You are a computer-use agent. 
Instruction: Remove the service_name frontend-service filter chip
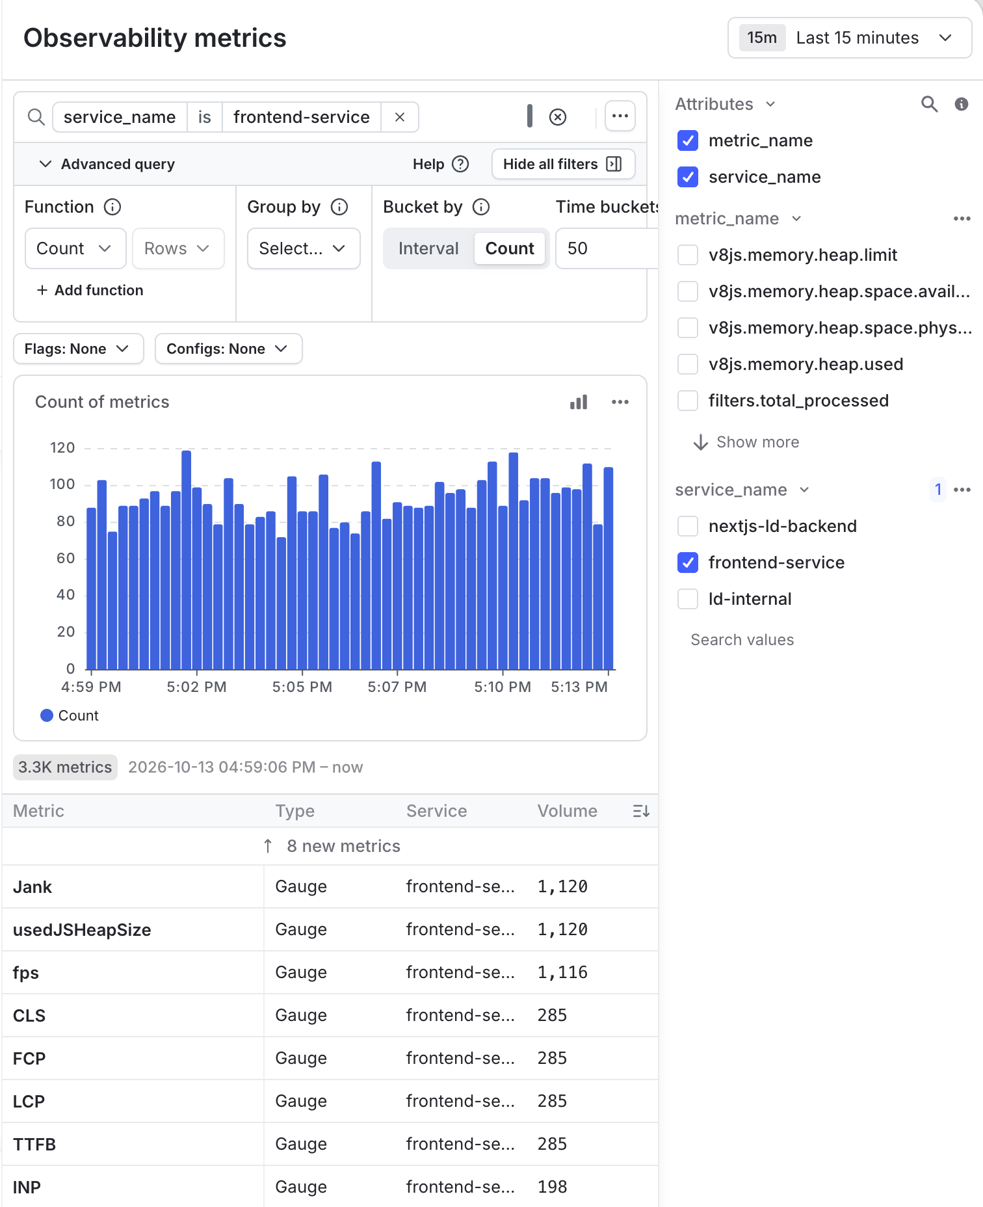400,117
